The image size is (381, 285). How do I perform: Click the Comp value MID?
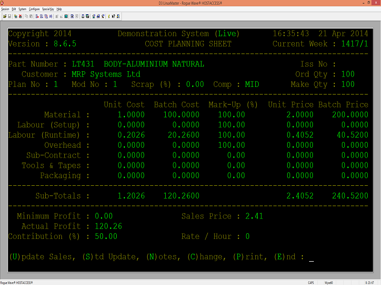(x=252, y=85)
